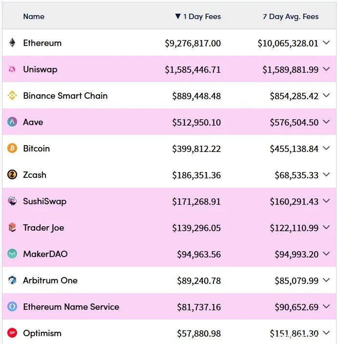Screen dimensions: 338x344
Task: Click the Zcash 1 day fees value
Action: coord(196,175)
